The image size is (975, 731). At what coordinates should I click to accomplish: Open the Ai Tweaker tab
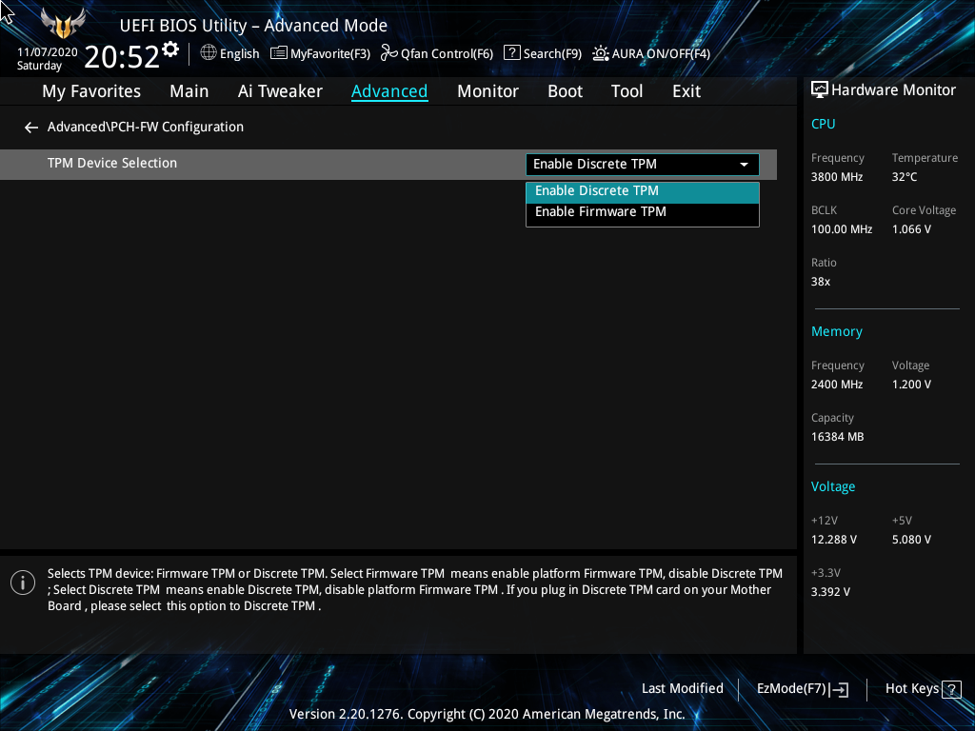point(280,91)
